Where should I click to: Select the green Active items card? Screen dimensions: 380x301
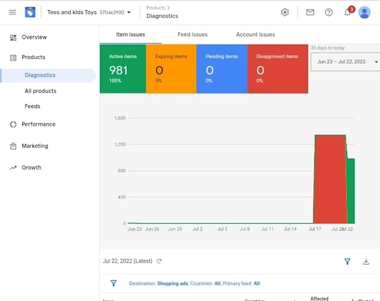point(122,69)
